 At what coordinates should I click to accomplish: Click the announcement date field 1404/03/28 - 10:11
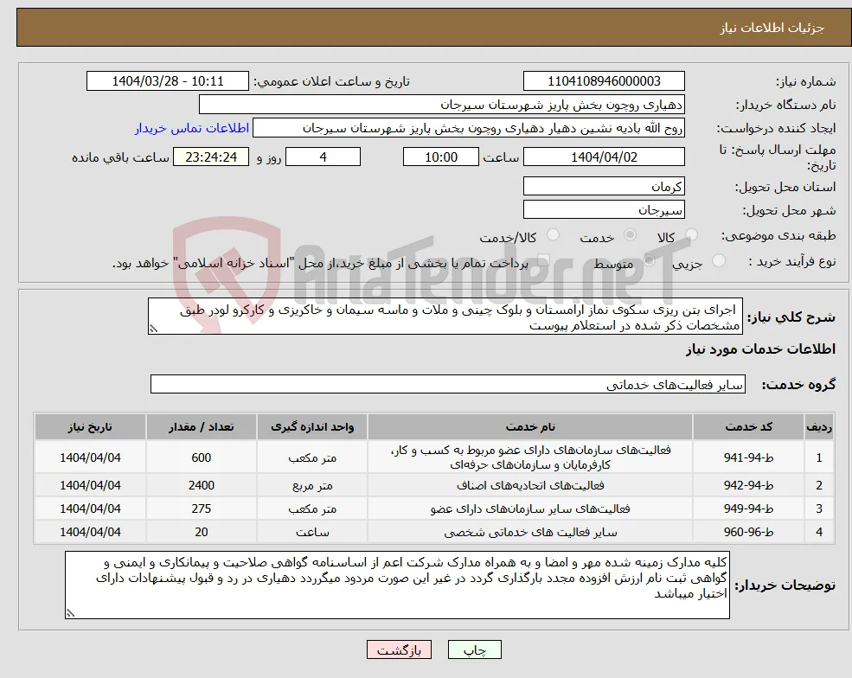coord(167,81)
